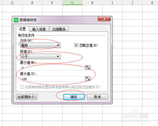Switch to the 出错警告 tab
The width and height of the screenshot is (158, 126).
pyautogui.click(x=59, y=29)
